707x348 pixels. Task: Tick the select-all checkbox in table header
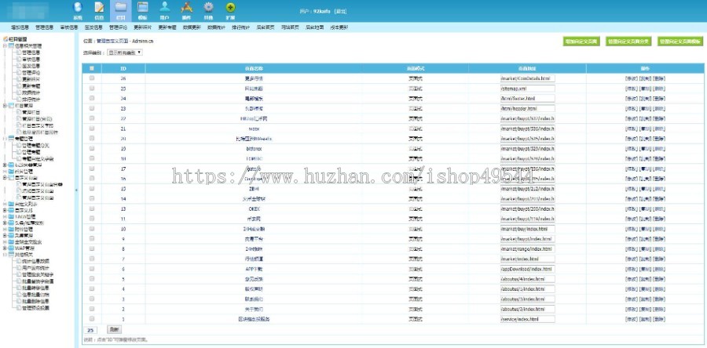[92, 68]
